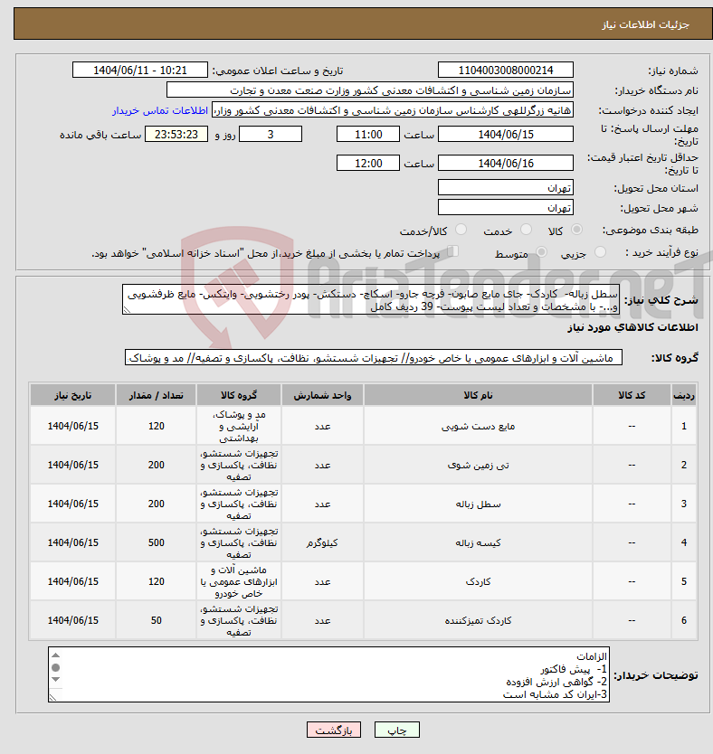Click the general need description text area
The image size is (713, 754).
pos(371,299)
